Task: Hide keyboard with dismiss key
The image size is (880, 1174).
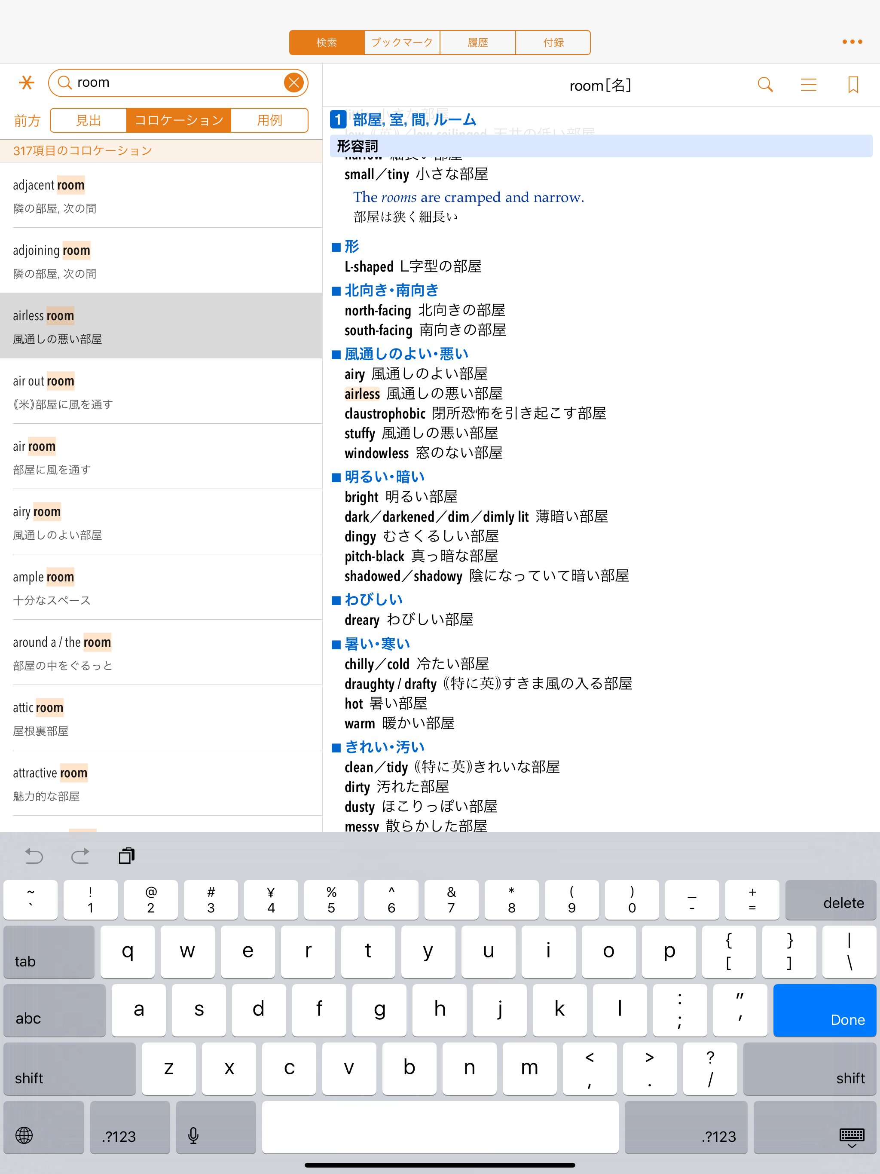Action: (814, 1127)
